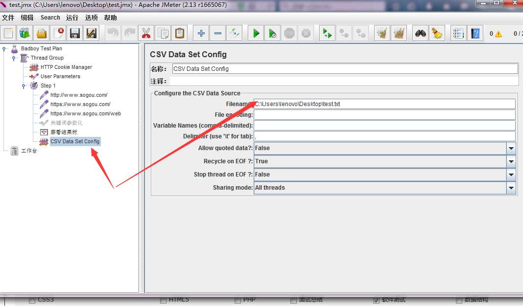Image resolution: width=523 pixels, height=306 pixels.
Task: Collapse the Badboy Test Plan tree handle
Action: (x=4, y=49)
